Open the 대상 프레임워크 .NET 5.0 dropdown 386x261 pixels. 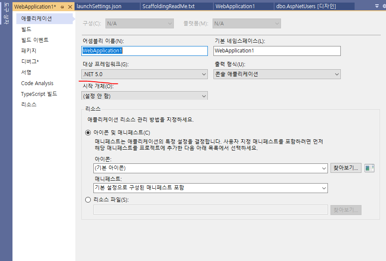[x=145, y=74]
